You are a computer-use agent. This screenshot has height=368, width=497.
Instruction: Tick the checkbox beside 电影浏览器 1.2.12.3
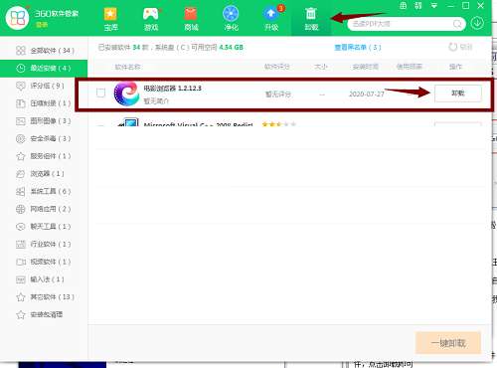click(100, 92)
